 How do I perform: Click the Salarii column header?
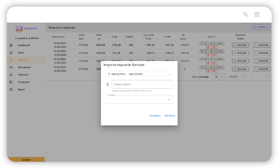(x=129, y=37)
